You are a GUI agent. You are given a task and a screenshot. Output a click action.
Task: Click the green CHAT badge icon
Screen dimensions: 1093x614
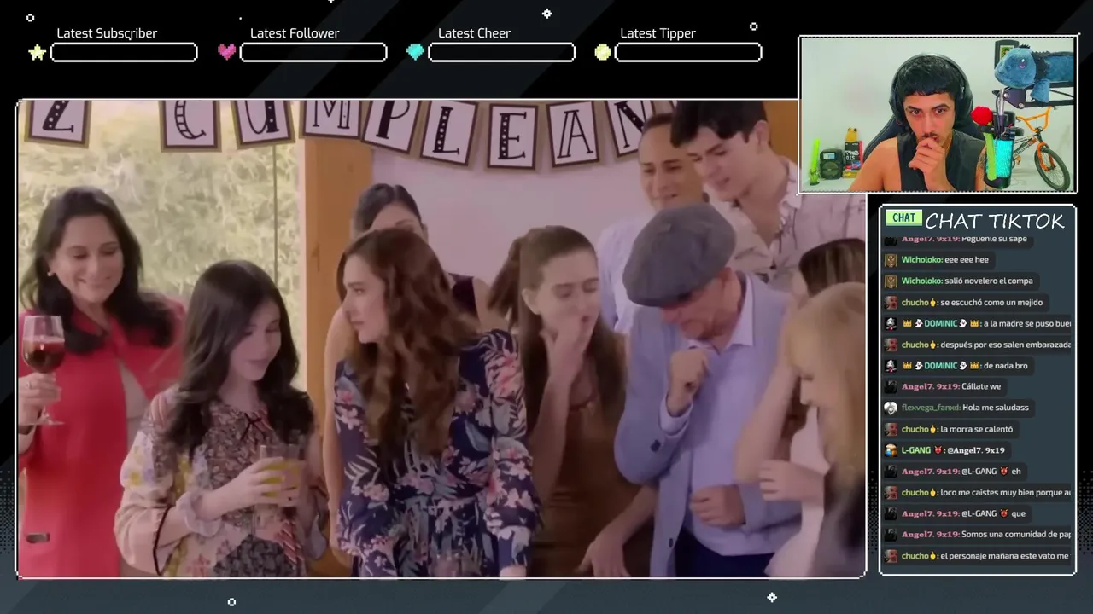pyautogui.click(x=903, y=217)
